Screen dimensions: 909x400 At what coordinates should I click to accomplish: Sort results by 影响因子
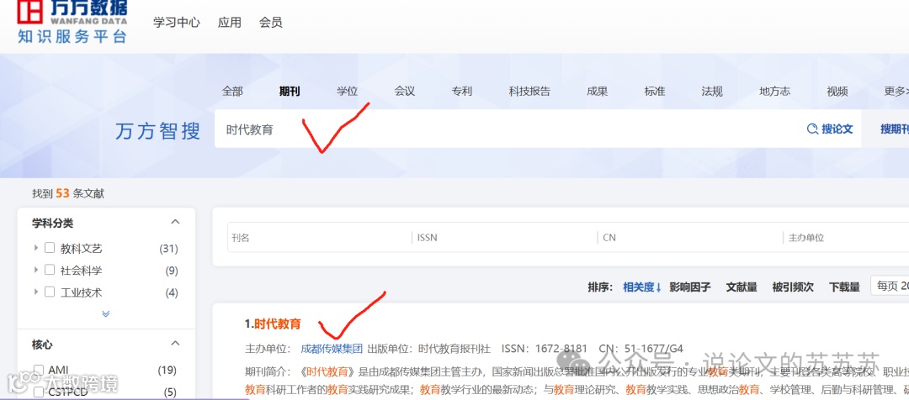click(690, 287)
